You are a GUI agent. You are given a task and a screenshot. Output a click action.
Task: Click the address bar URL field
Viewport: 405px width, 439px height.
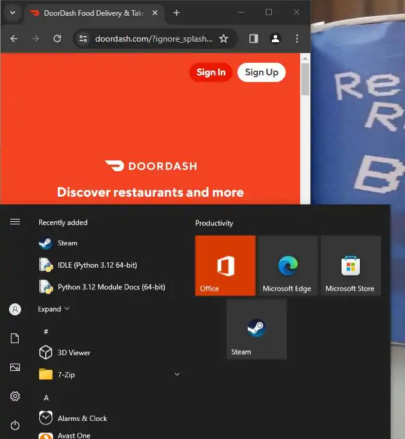click(x=153, y=39)
